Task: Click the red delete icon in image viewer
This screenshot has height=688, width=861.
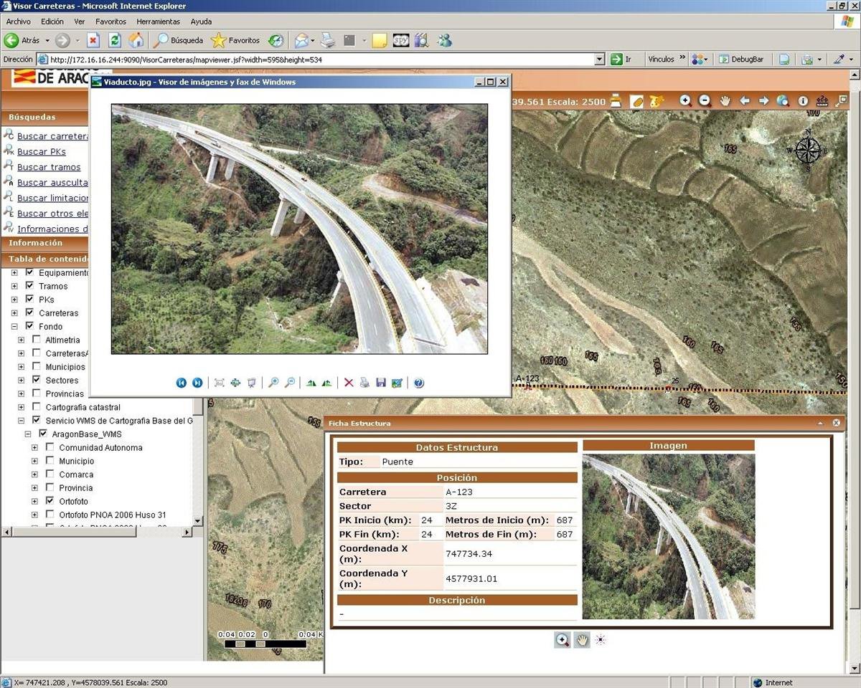Action: [x=349, y=383]
